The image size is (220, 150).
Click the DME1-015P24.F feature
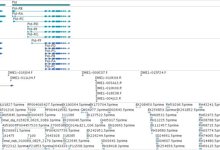pyautogui.click(x=141, y=75)
